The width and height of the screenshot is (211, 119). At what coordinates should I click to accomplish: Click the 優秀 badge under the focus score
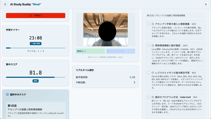point(36,81)
